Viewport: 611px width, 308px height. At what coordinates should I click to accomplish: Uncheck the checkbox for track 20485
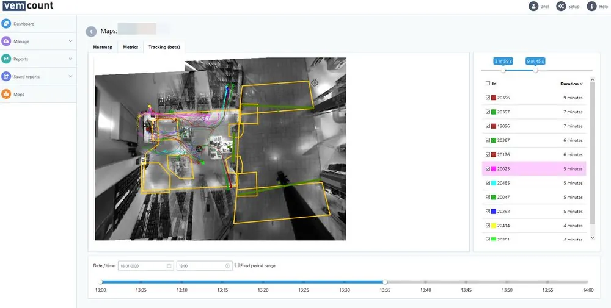(x=488, y=183)
